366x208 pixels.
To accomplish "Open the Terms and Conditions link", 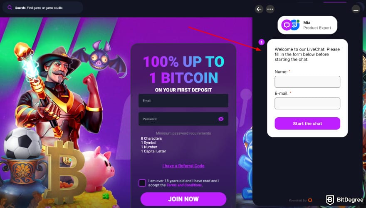I will pos(184,185).
